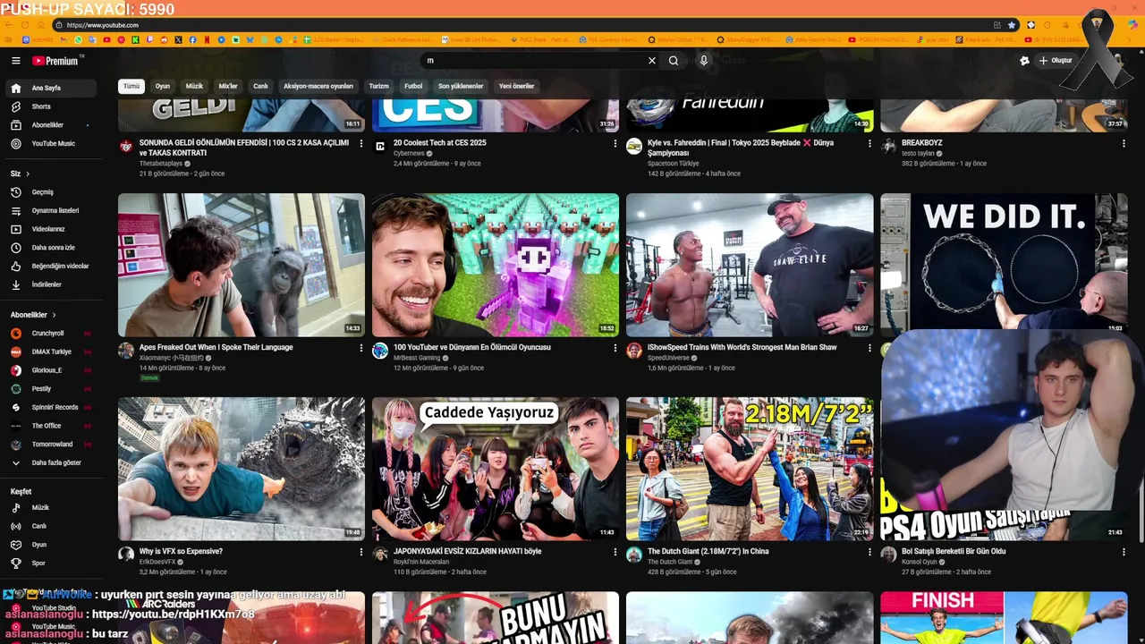The height and width of the screenshot is (644, 1145).
Task: Select Son yüklenenler chip
Action: pyautogui.click(x=461, y=87)
